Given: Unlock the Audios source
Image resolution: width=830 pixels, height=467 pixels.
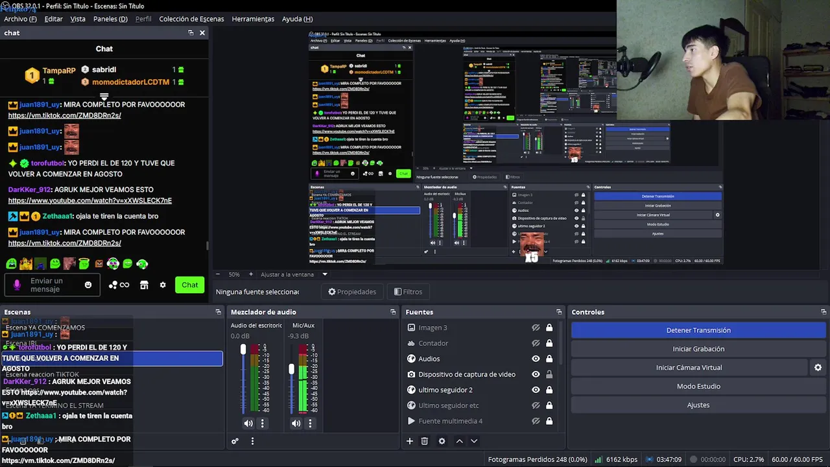Looking at the screenshot, I should (x=549, y=359).
